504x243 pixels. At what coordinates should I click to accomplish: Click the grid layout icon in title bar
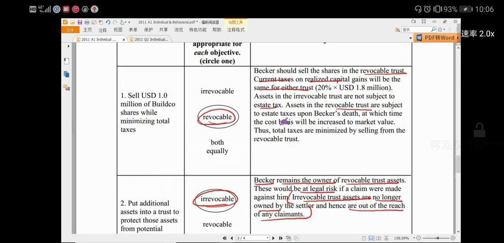point(423,22)
